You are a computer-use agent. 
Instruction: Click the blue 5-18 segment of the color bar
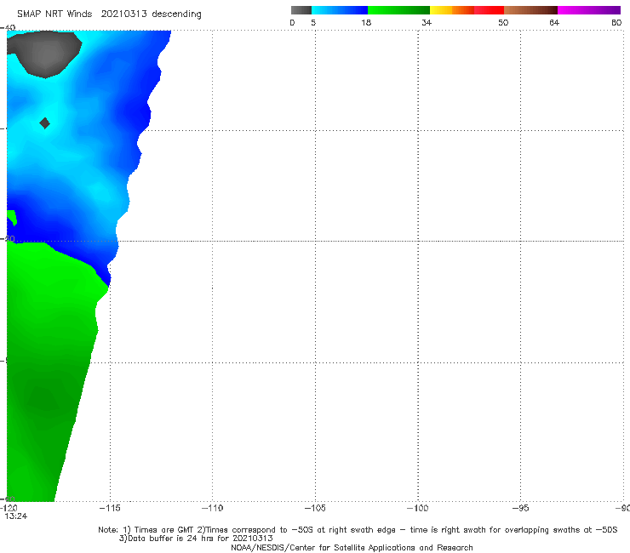pyautogui.click(x=340, y=10)
